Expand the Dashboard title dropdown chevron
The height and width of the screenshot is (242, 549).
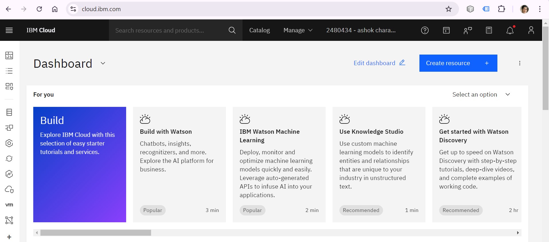pyautogui.click(x=103, y=63)
